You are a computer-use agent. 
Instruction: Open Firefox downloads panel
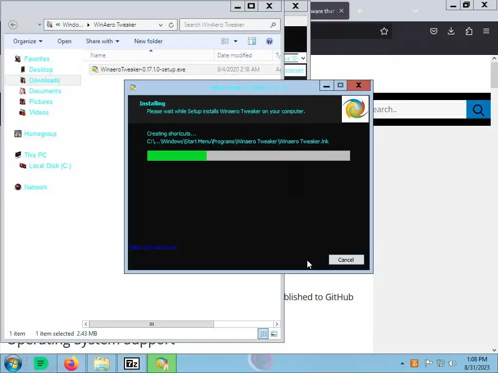[451, 31]
